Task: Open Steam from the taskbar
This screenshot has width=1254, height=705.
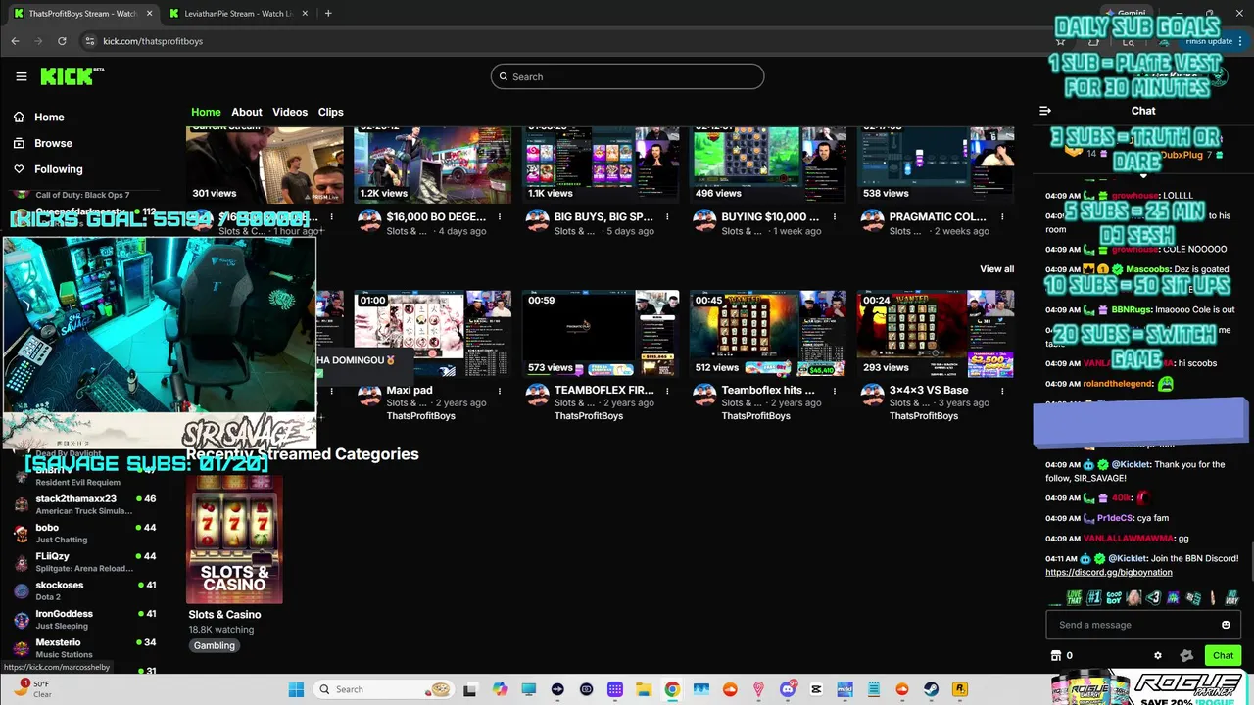Action: [932, 689]
